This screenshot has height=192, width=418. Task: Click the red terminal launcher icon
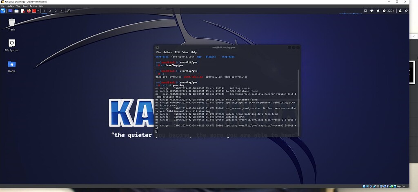[34, 11]
